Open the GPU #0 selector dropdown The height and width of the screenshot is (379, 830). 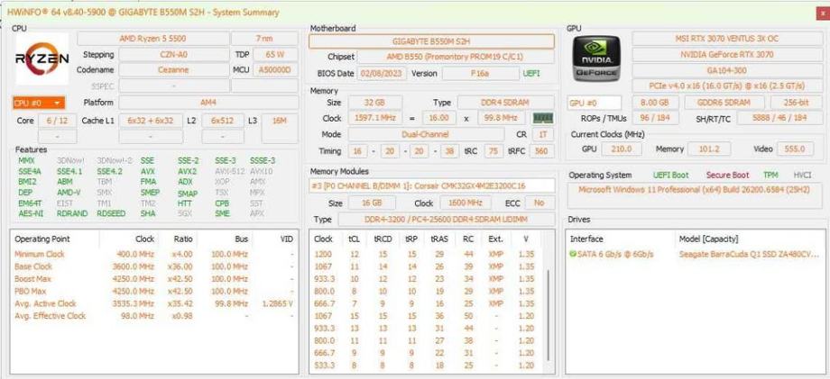(x=595, y=103)
